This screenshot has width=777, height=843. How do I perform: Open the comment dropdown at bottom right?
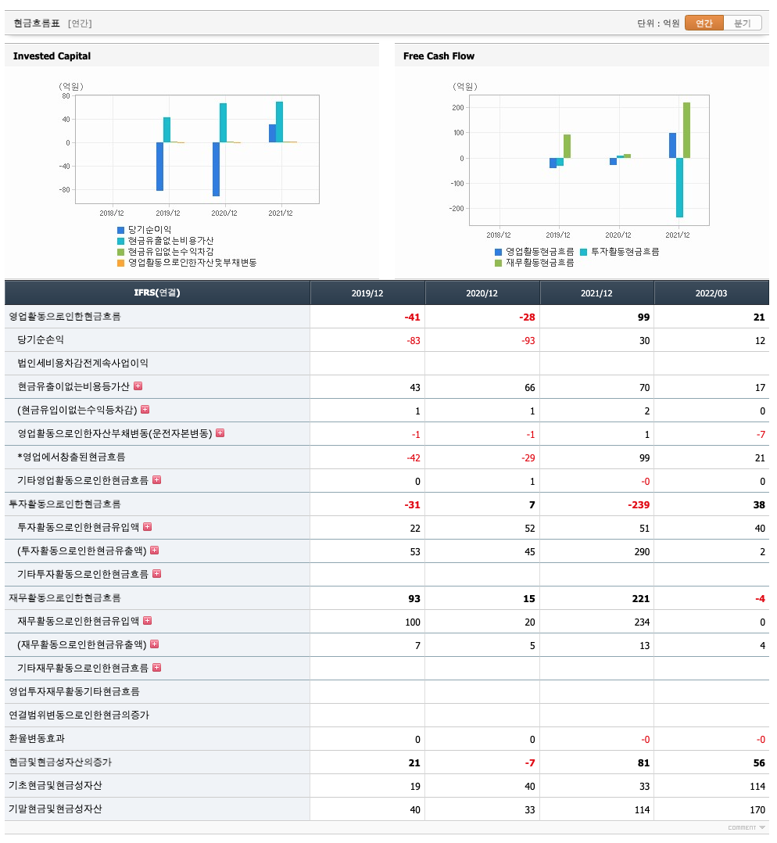tap(747, 827)
